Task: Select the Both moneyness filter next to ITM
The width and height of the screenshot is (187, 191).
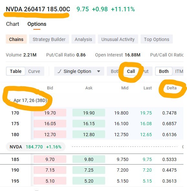Action: click(164, 71)
